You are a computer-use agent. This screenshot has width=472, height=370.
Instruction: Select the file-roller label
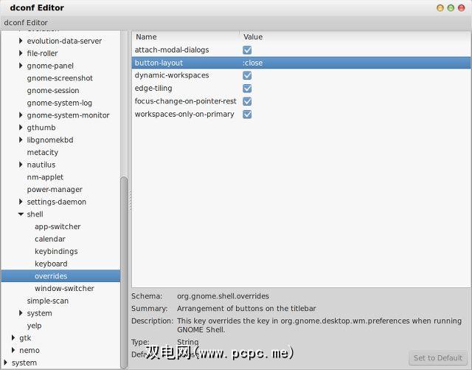(42, 53)
